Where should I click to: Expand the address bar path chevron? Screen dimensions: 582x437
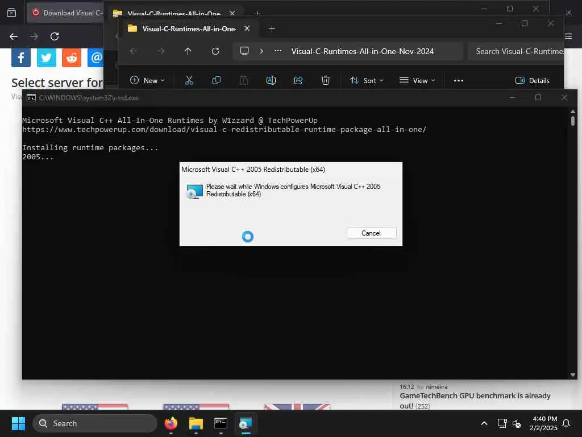coord(261,51)
